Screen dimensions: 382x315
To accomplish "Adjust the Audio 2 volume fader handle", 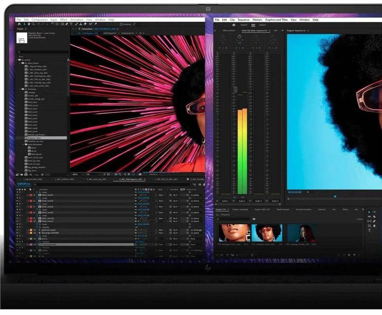I will (x=235, y=89).
